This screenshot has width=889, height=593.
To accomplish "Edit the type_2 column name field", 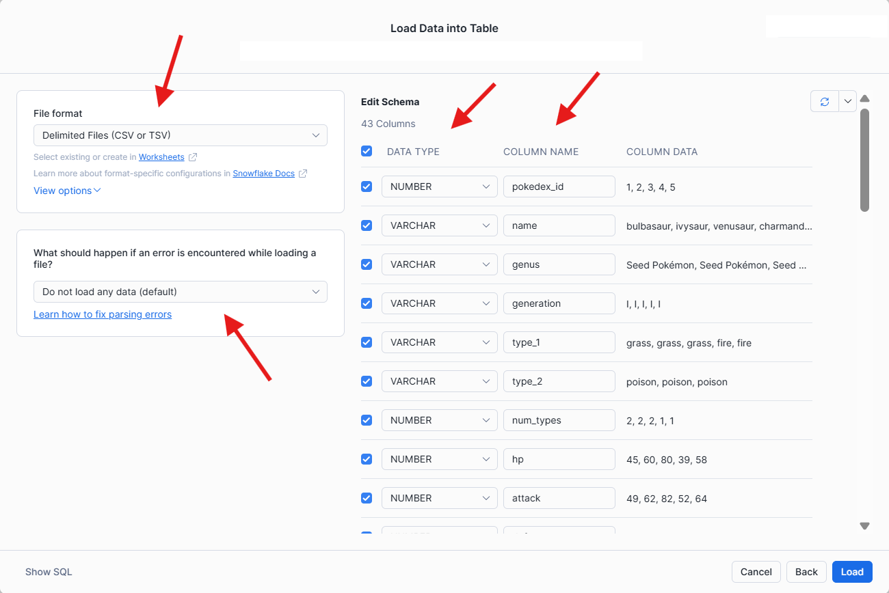I will (559, 381).
